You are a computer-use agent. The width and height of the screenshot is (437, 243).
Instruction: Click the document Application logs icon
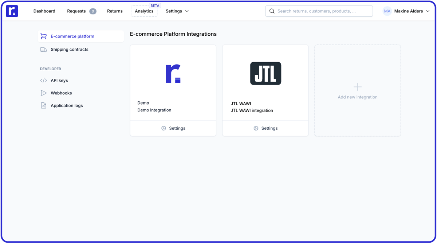click(x=44, y=106)
